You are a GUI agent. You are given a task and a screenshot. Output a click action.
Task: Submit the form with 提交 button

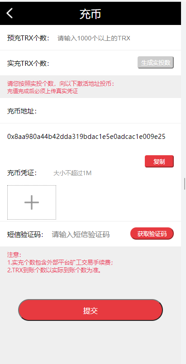(x=91, y=310)
